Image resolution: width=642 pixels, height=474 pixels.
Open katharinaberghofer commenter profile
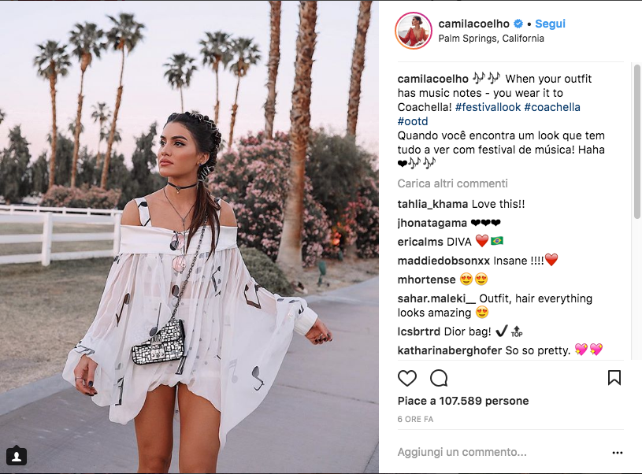(450, 350)
